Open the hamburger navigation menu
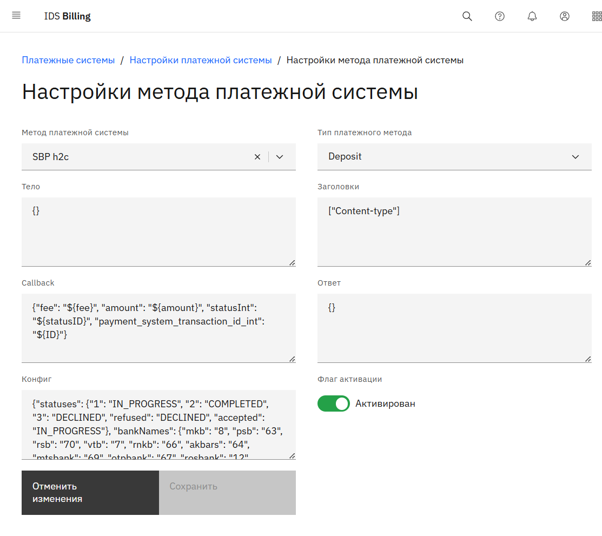Screen dimensions: 602x536 click(16, 16)
